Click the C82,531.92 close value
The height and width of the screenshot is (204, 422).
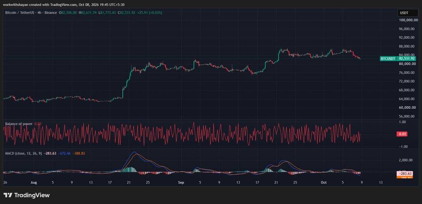click(x=126, y=13)
